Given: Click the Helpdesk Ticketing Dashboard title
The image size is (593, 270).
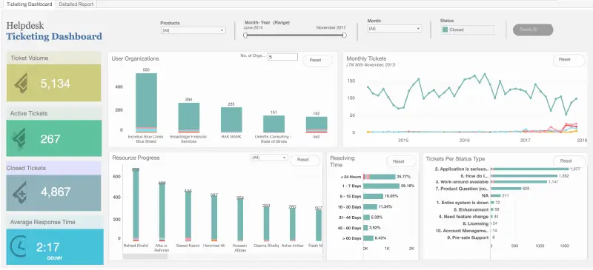Looking at the screenshot, I should coord(54,31).
